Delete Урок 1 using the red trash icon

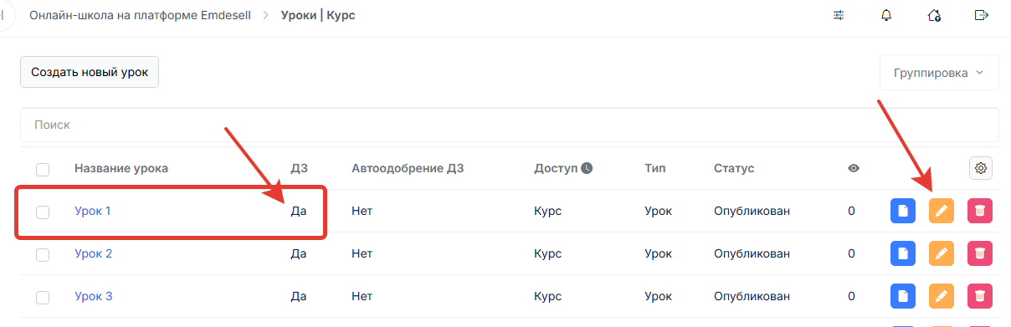[980, 211]
